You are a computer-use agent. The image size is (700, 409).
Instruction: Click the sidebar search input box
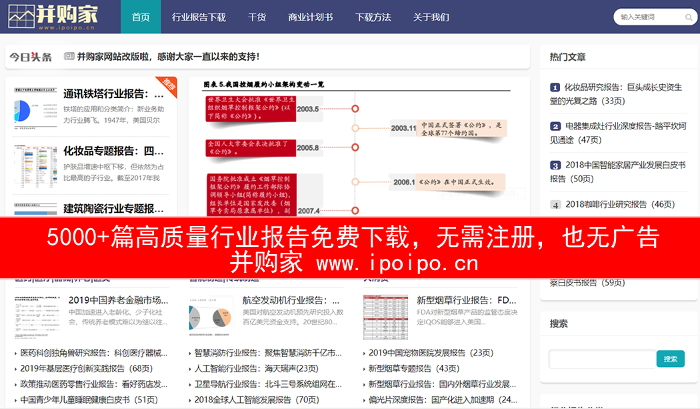pyautogui.click(x=602, y=359)
